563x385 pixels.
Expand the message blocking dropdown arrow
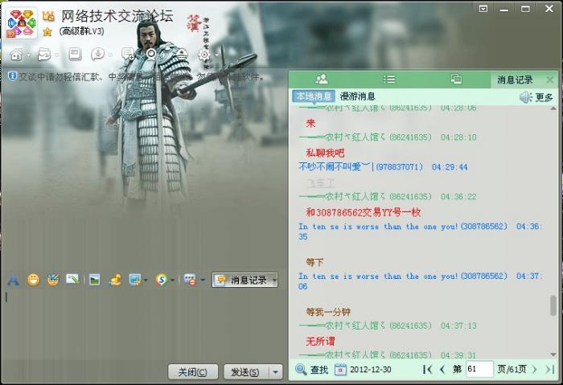[x=203, y=281]
